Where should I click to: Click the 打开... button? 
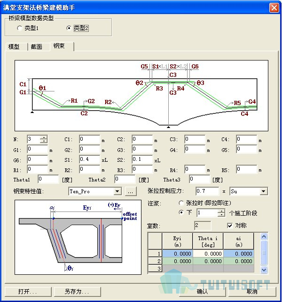[x=28, y=292]
